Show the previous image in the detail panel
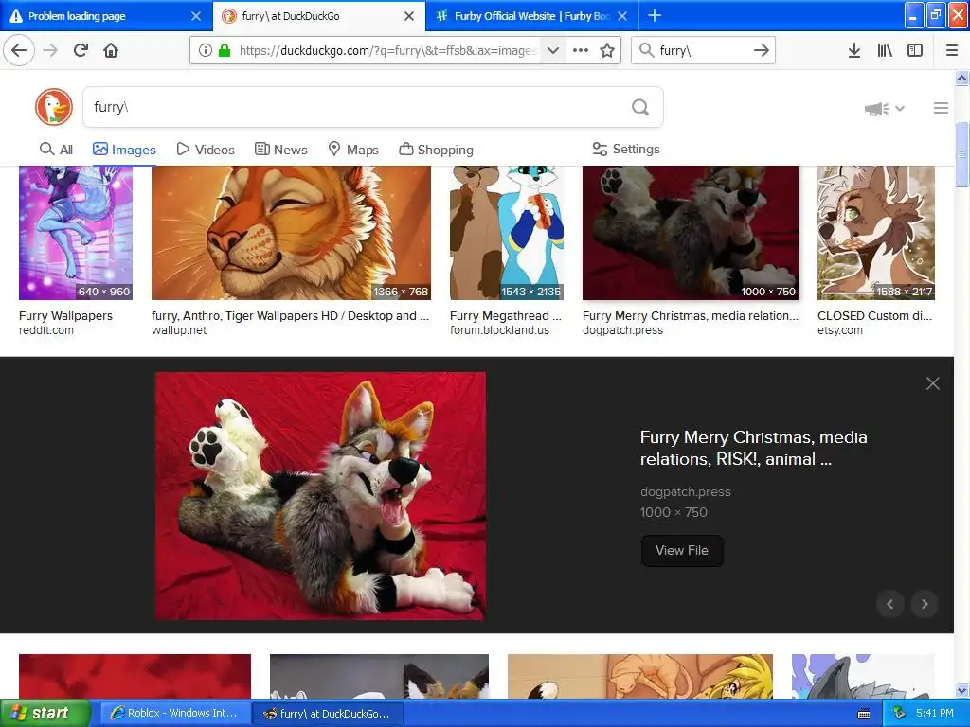970x727 pixels. (890, 604)
